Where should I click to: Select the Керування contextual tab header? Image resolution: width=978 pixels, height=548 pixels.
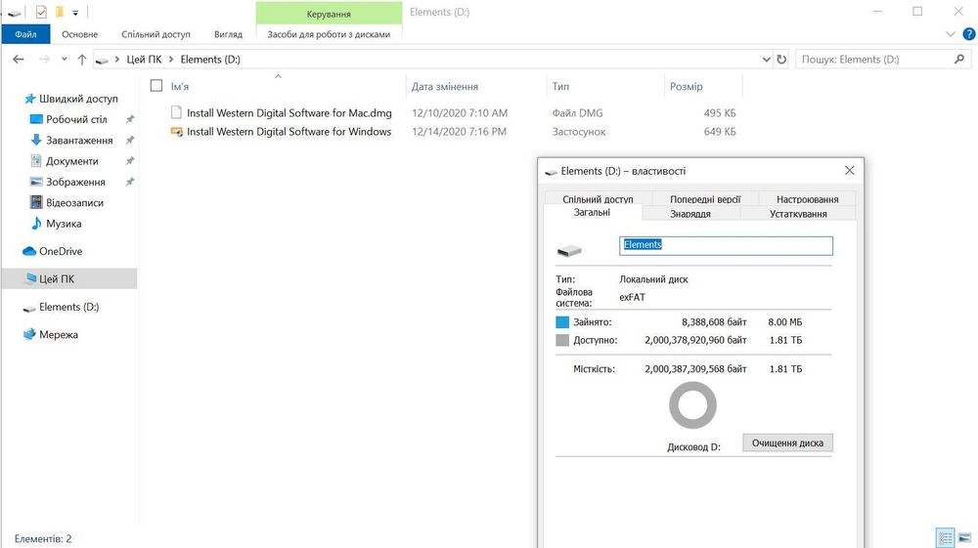(329, 14)
